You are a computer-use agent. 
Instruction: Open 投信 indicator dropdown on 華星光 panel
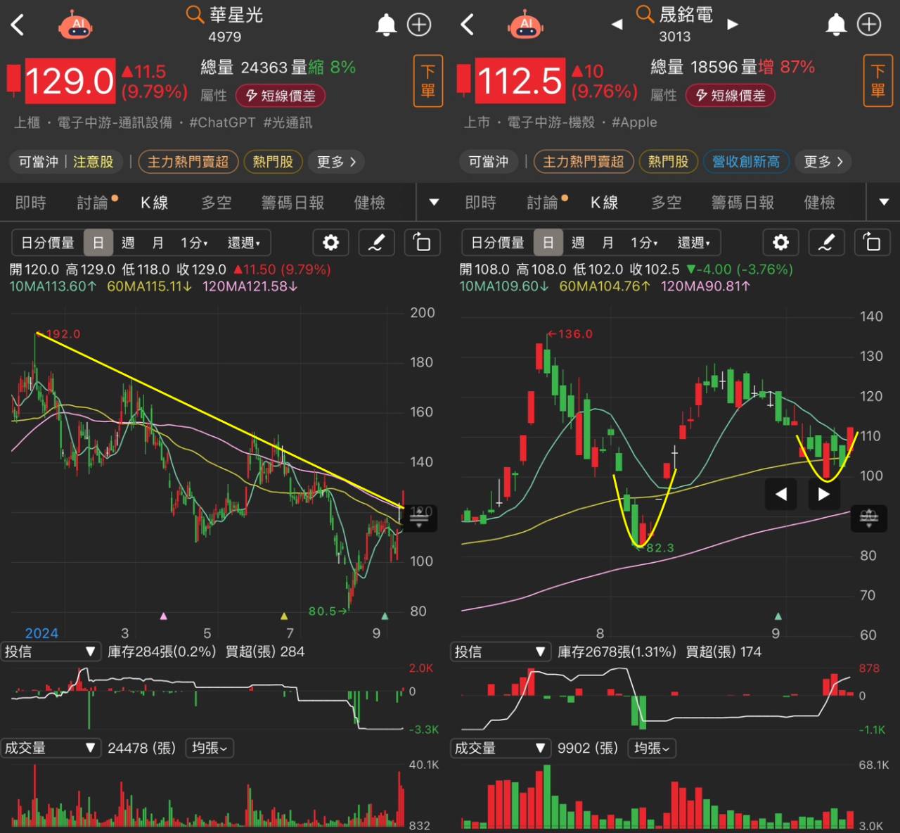click(50, 651)
